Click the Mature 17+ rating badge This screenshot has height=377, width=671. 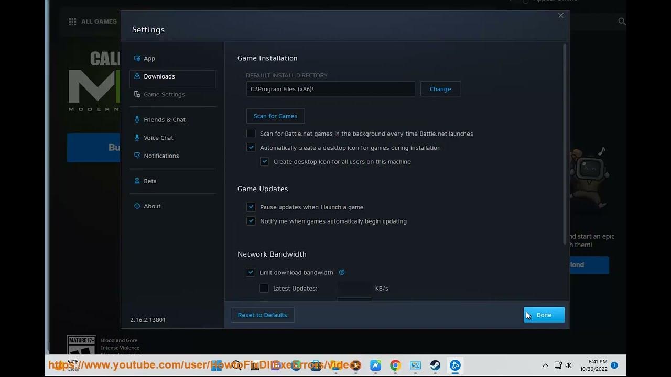pos(82,345)
